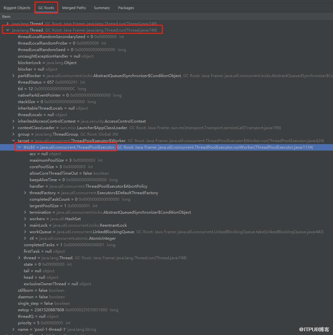333x335 pixels.
Task: Collapse the this$0 ThreadPoolExecutor node
Action: click(19, 147)
